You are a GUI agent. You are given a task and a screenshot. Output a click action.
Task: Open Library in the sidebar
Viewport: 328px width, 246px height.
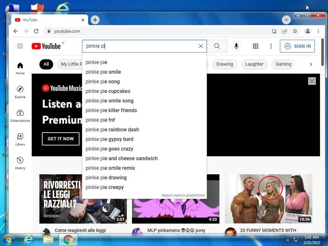point(20,140)
